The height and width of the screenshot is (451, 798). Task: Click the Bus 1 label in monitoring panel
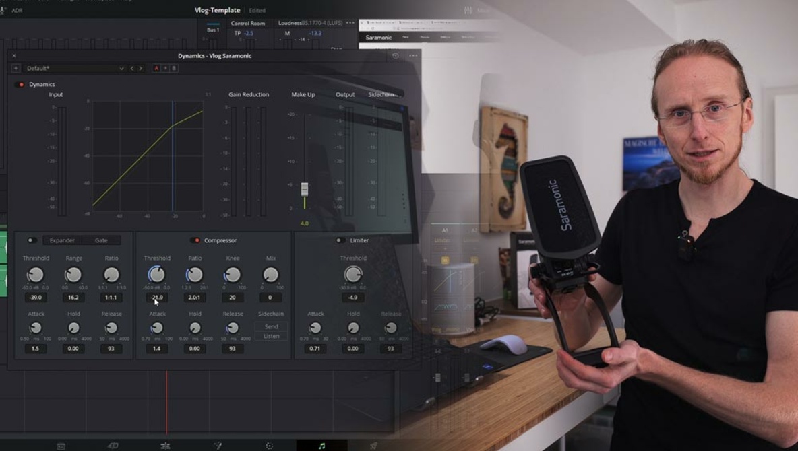click(213, 30)
